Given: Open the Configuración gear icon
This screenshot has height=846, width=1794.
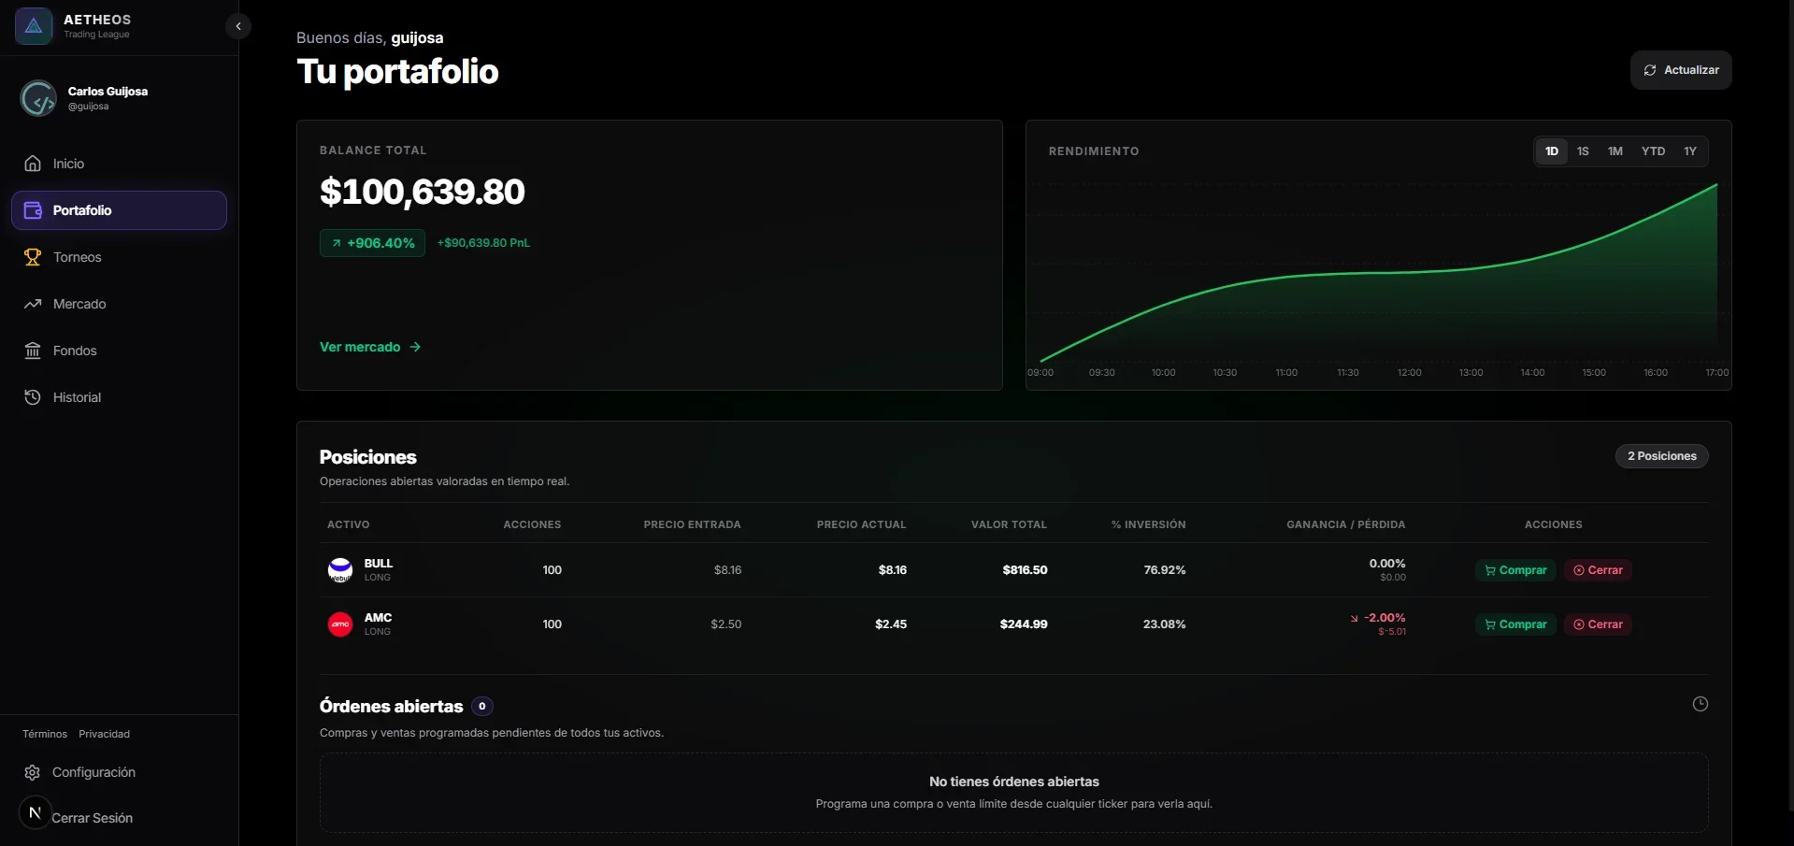Looking at the screenshot, I should coord(33,772).
